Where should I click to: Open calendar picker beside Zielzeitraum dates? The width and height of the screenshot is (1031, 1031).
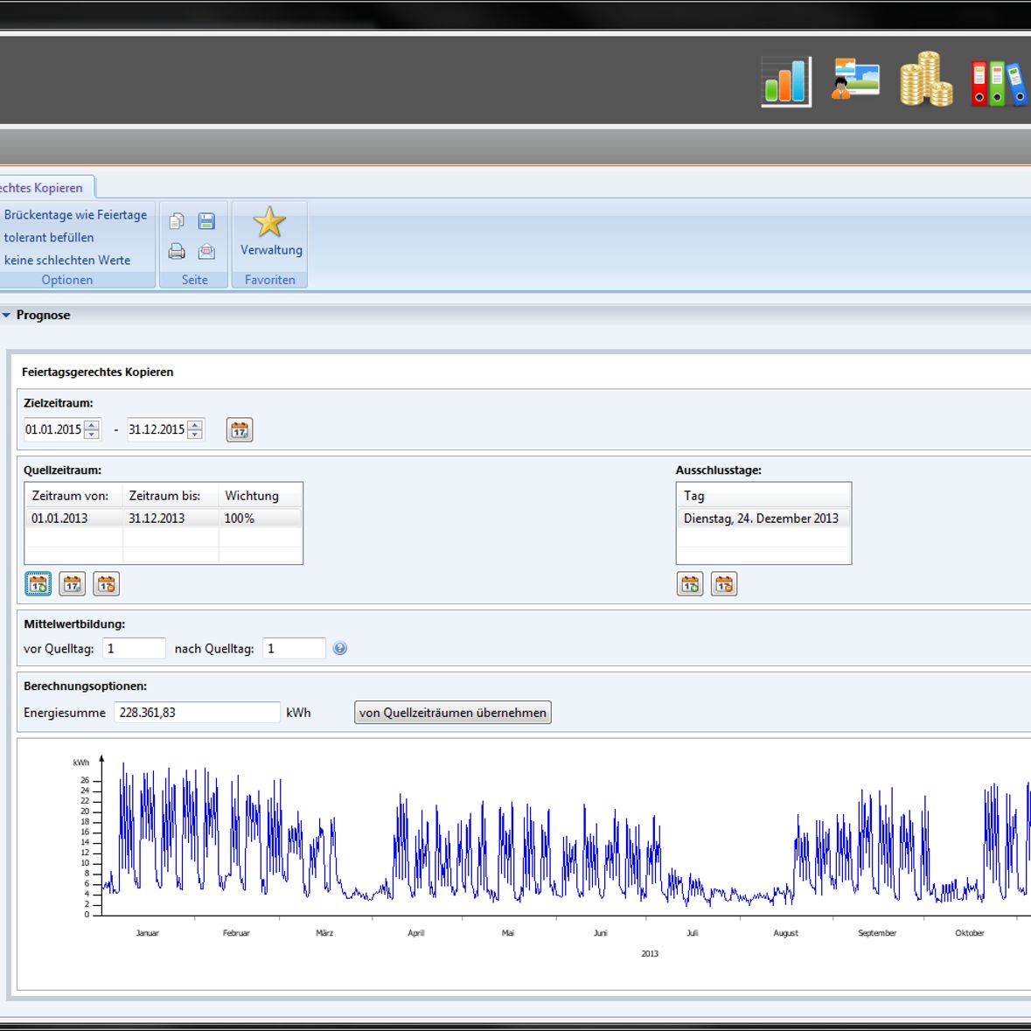[240, 430]
